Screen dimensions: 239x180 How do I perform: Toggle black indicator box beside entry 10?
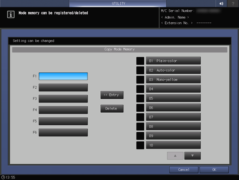pyautogui.click(x=140, y=145)
